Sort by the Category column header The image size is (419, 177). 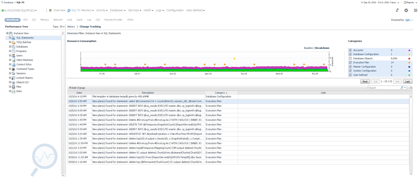(221, 93)
